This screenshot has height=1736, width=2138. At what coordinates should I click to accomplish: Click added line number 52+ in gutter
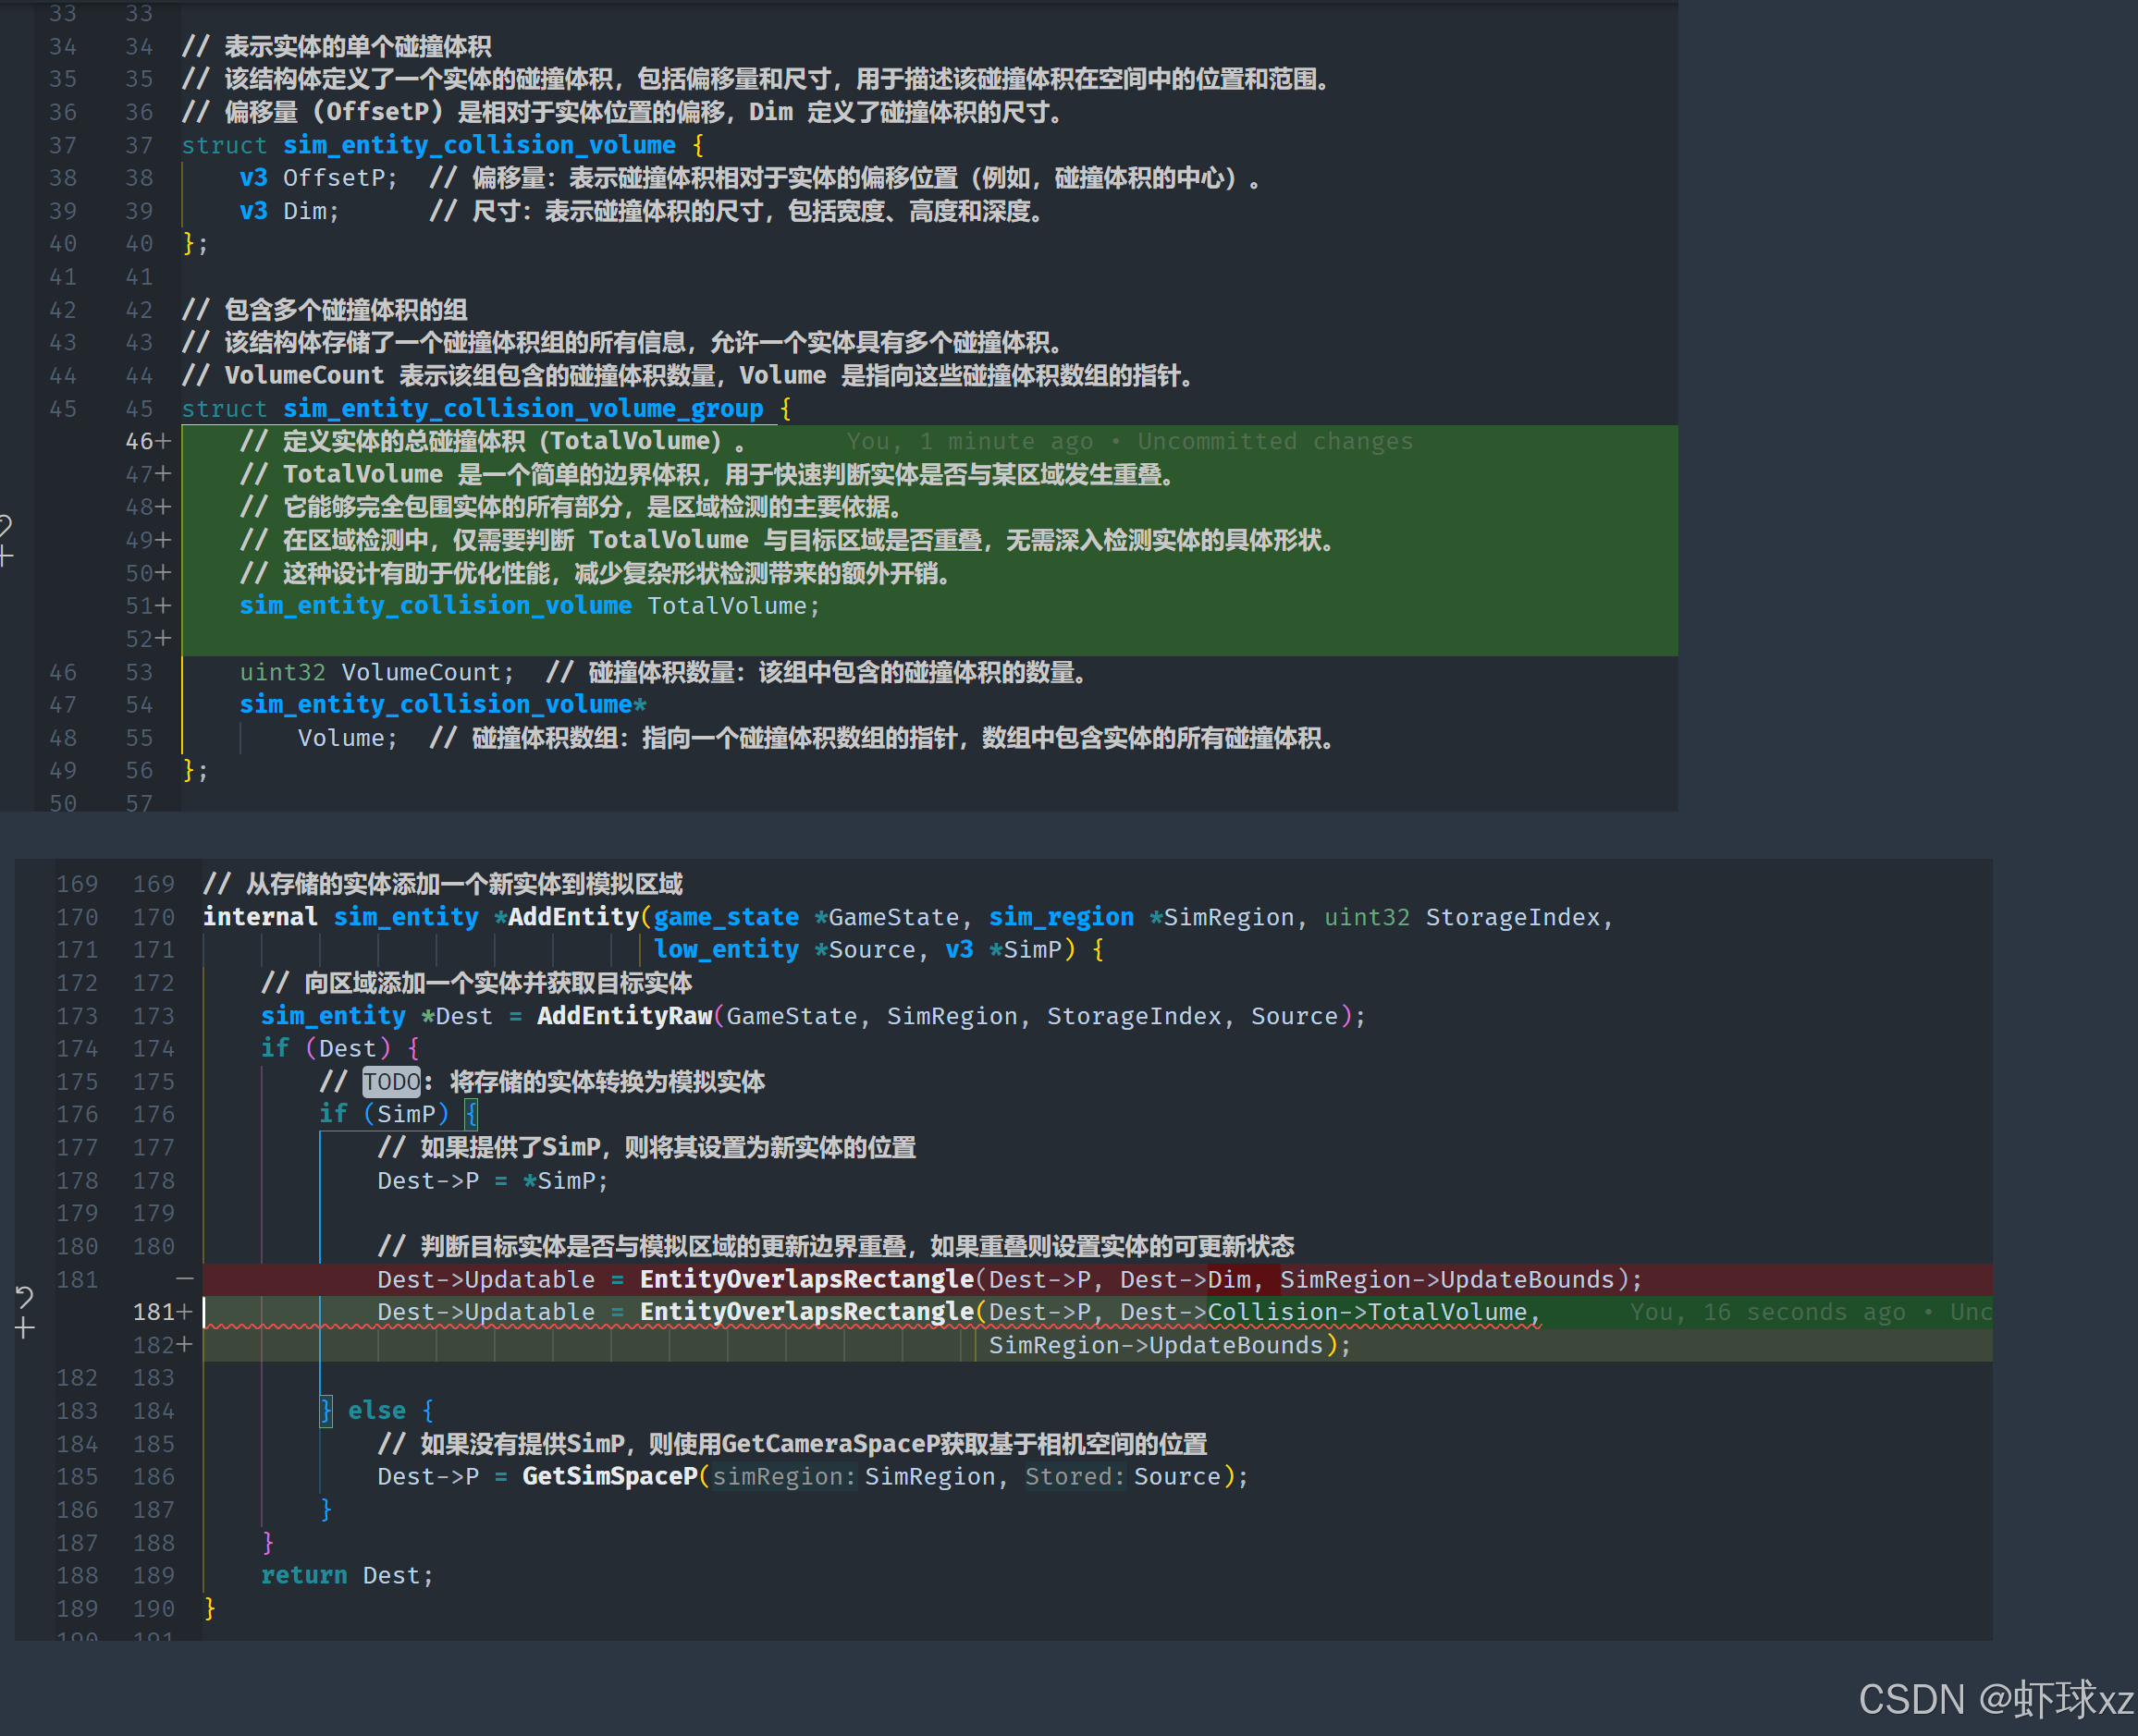click(148, 638)
